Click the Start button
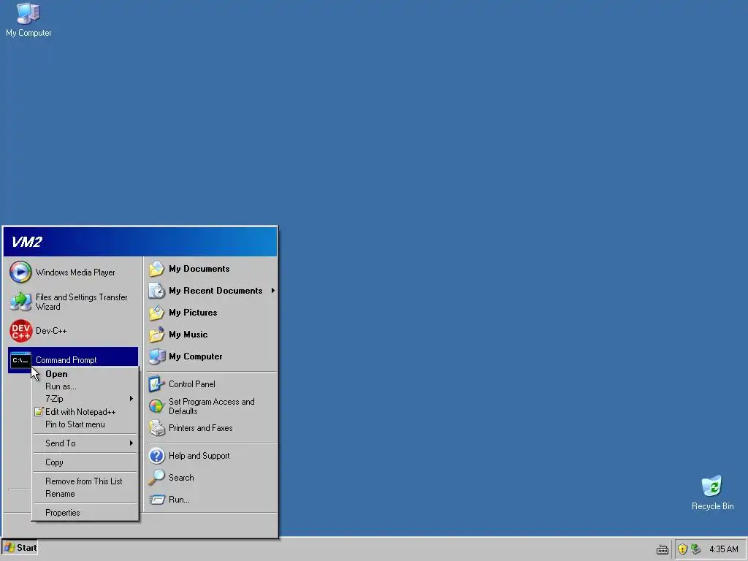This screenshot has height=561, width=748. point(20,548)
